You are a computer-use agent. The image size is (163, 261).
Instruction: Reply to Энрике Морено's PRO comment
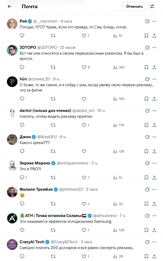(x=22, y=177)
